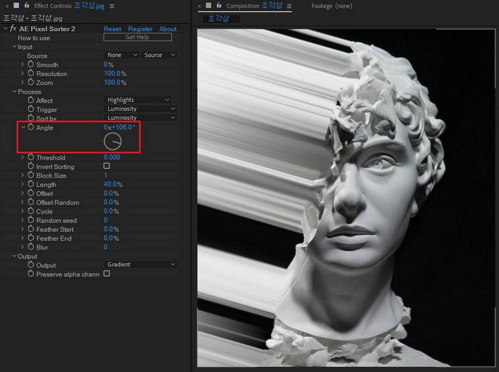The height and width of the screenshot is (372, 499).
Task: Click the Threshold value 0.000
Action: pyautogui.click(x=112, y=157)
